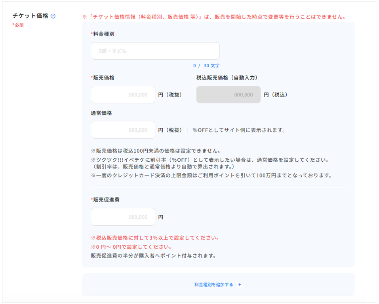This screenshot has height=304, width=379.
Task: Click the %OFFとしてサイト側に表示されます note
Action: pos(239,130)
